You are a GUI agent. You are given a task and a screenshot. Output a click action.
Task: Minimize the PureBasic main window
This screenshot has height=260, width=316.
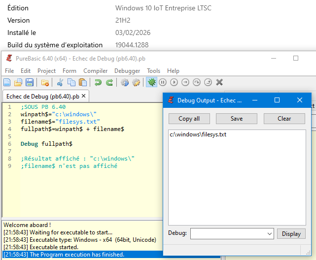[x=274, y=58]
